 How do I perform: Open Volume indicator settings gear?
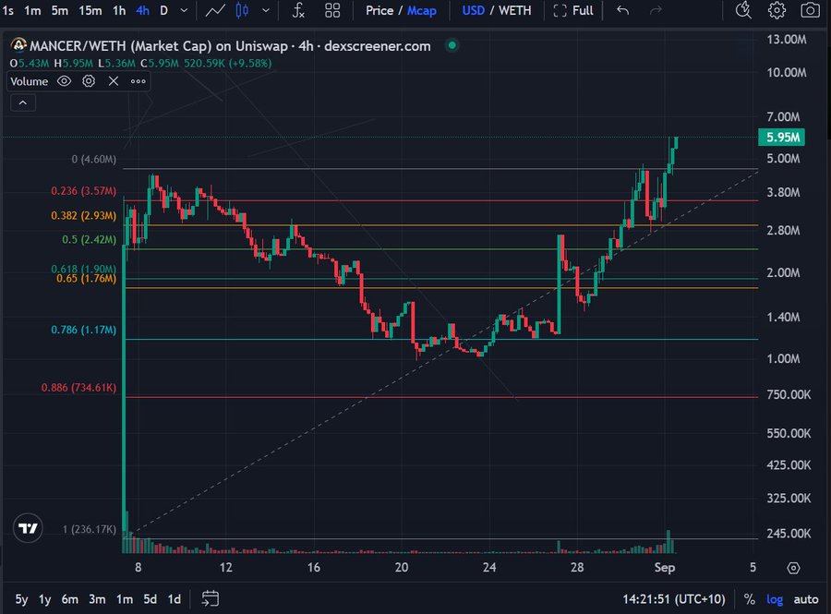tap(89, 81)
